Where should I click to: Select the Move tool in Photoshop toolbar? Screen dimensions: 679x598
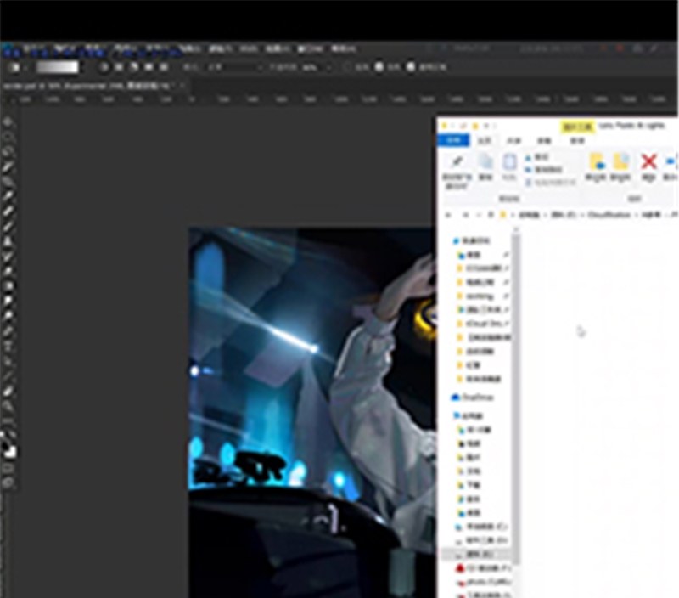point(8,122)
